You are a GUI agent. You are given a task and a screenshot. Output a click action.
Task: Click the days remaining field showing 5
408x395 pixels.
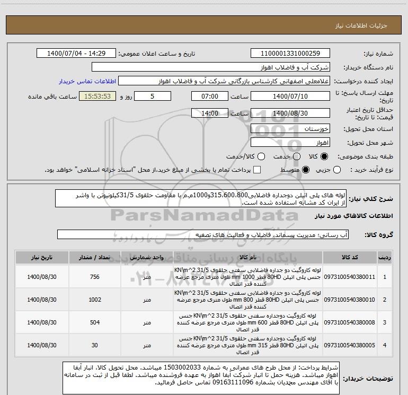pyautogui.click(x=153, y=96)
